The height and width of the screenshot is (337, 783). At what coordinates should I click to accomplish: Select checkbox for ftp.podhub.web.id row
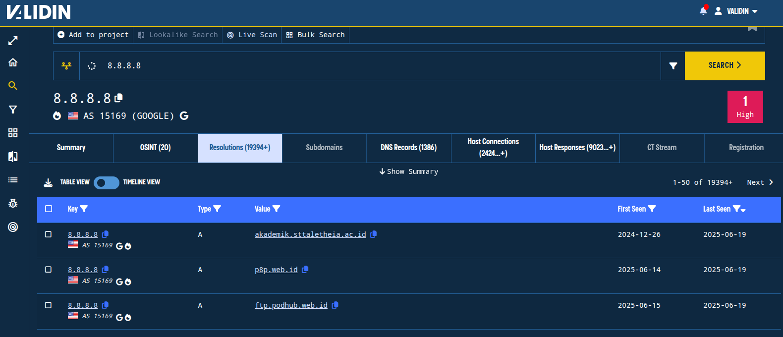[48, 305]
